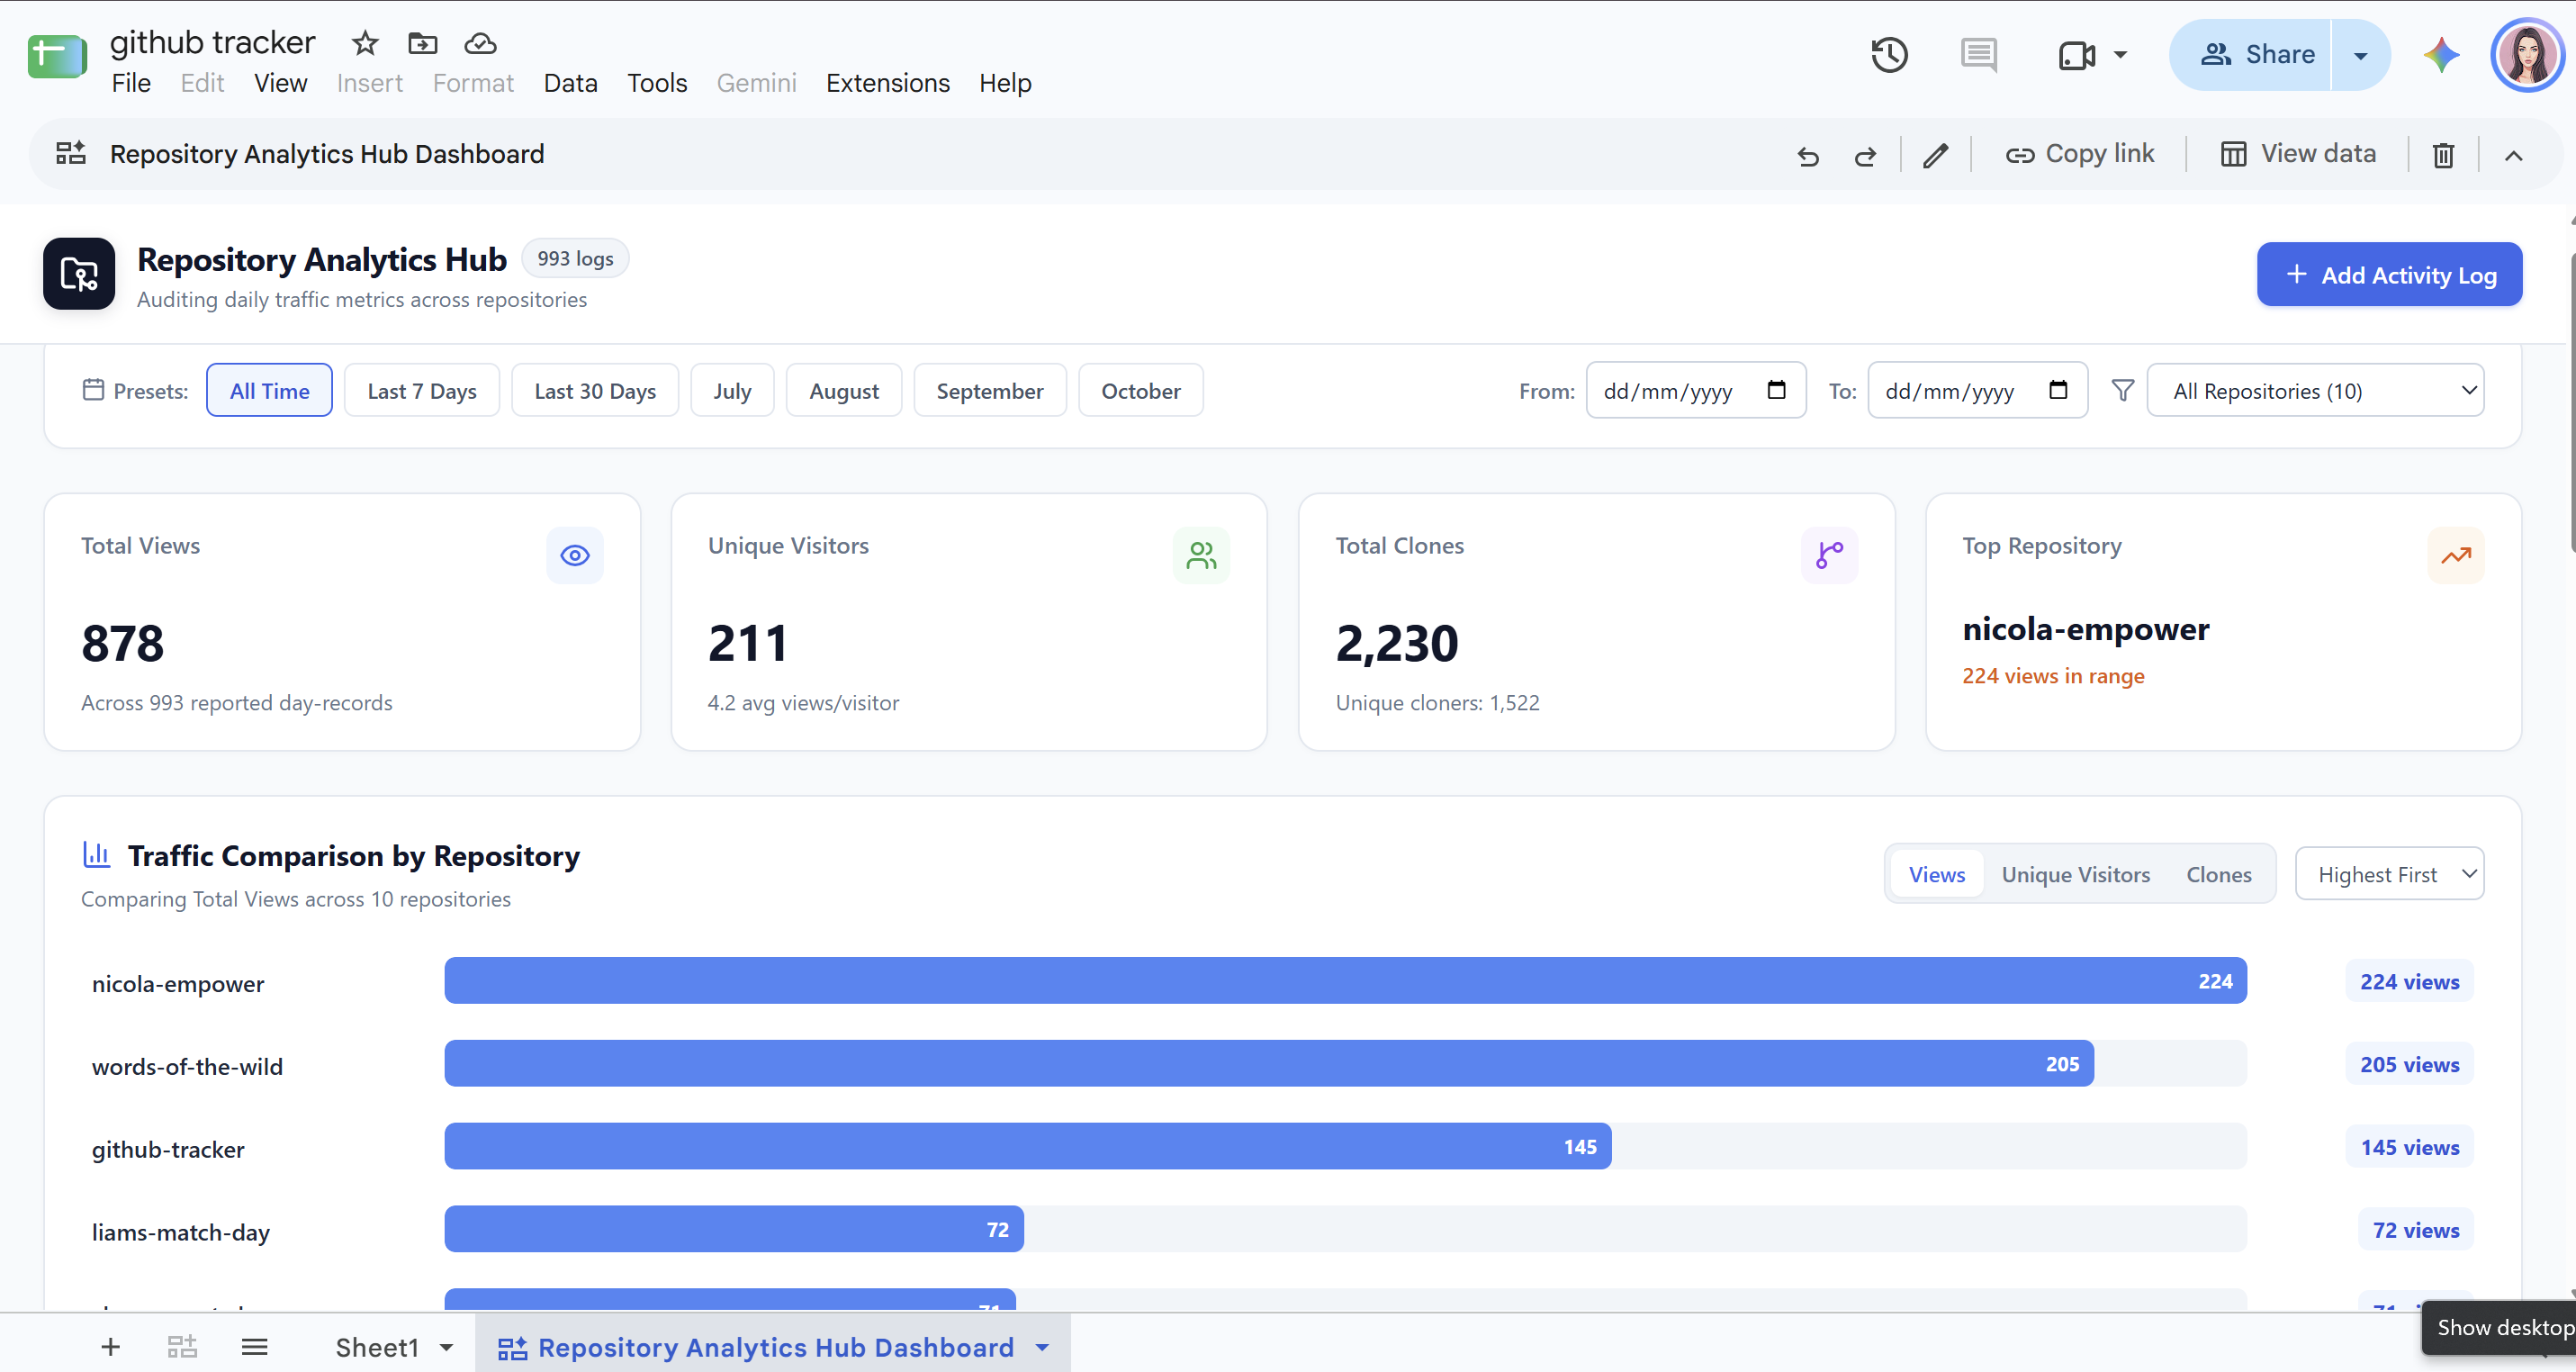Screen dimensions: 2576x1372
Task: Click the Copy link button
Action: coord(2079,154)
